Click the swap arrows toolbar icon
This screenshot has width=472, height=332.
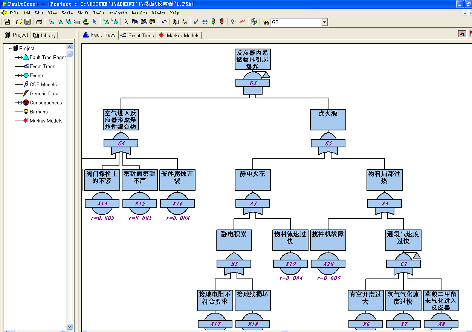coord(184,22)
